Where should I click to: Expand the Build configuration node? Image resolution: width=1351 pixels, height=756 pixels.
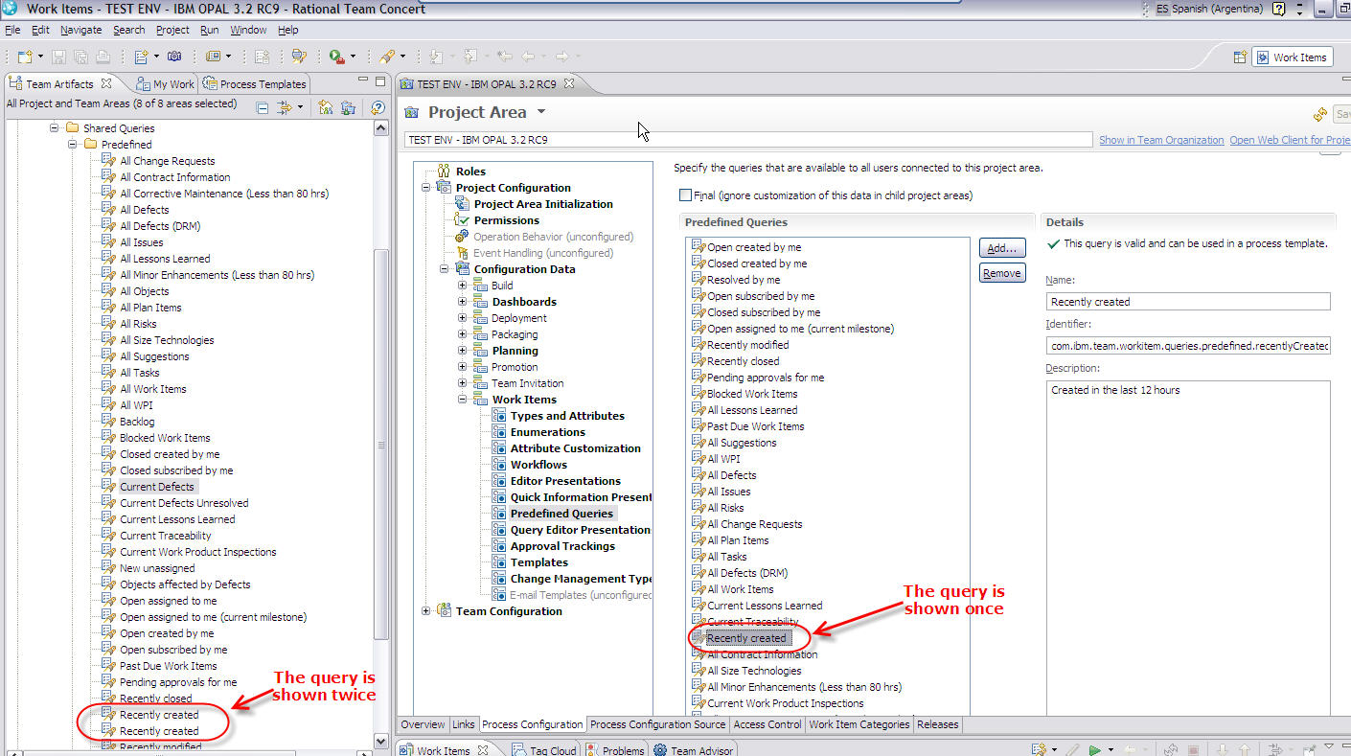click(463, 286)
